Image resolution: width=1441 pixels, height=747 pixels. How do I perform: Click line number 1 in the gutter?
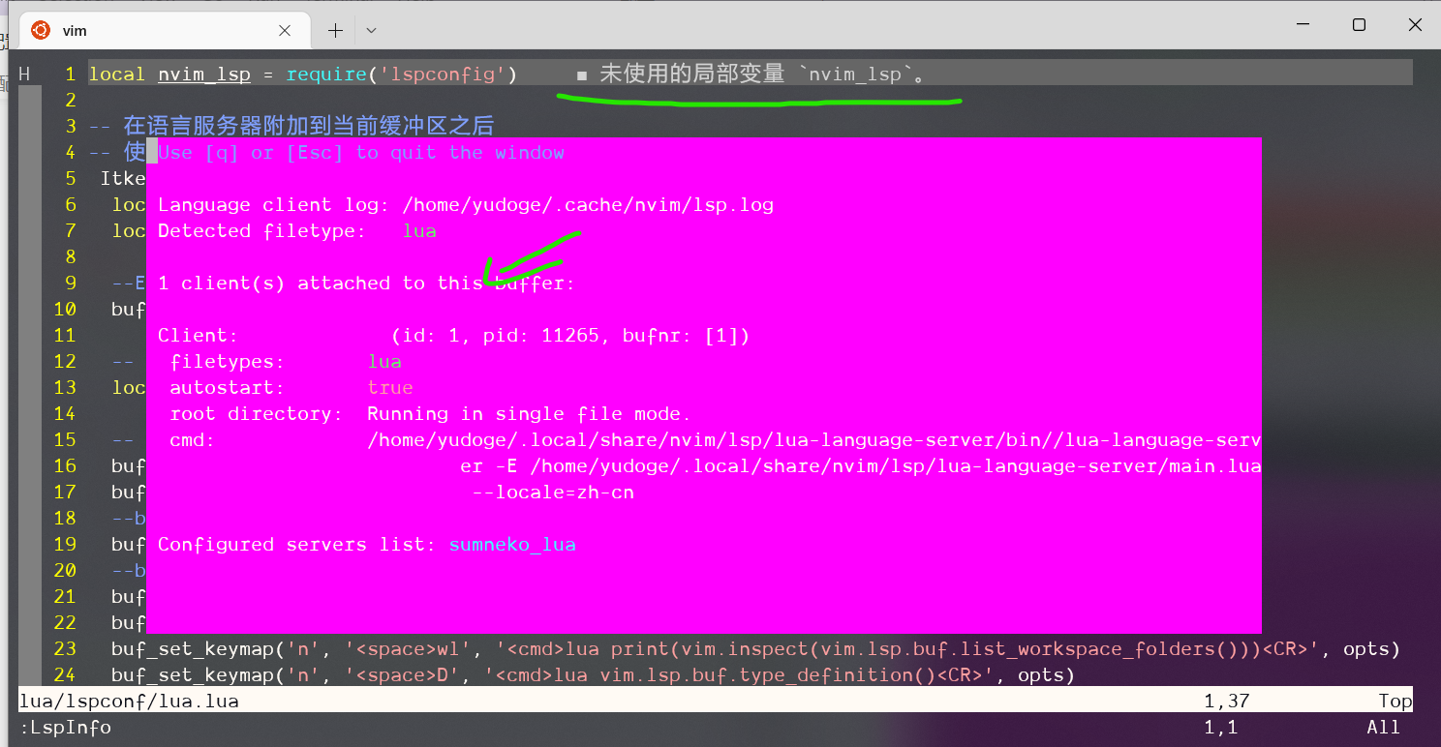[71, 75]
